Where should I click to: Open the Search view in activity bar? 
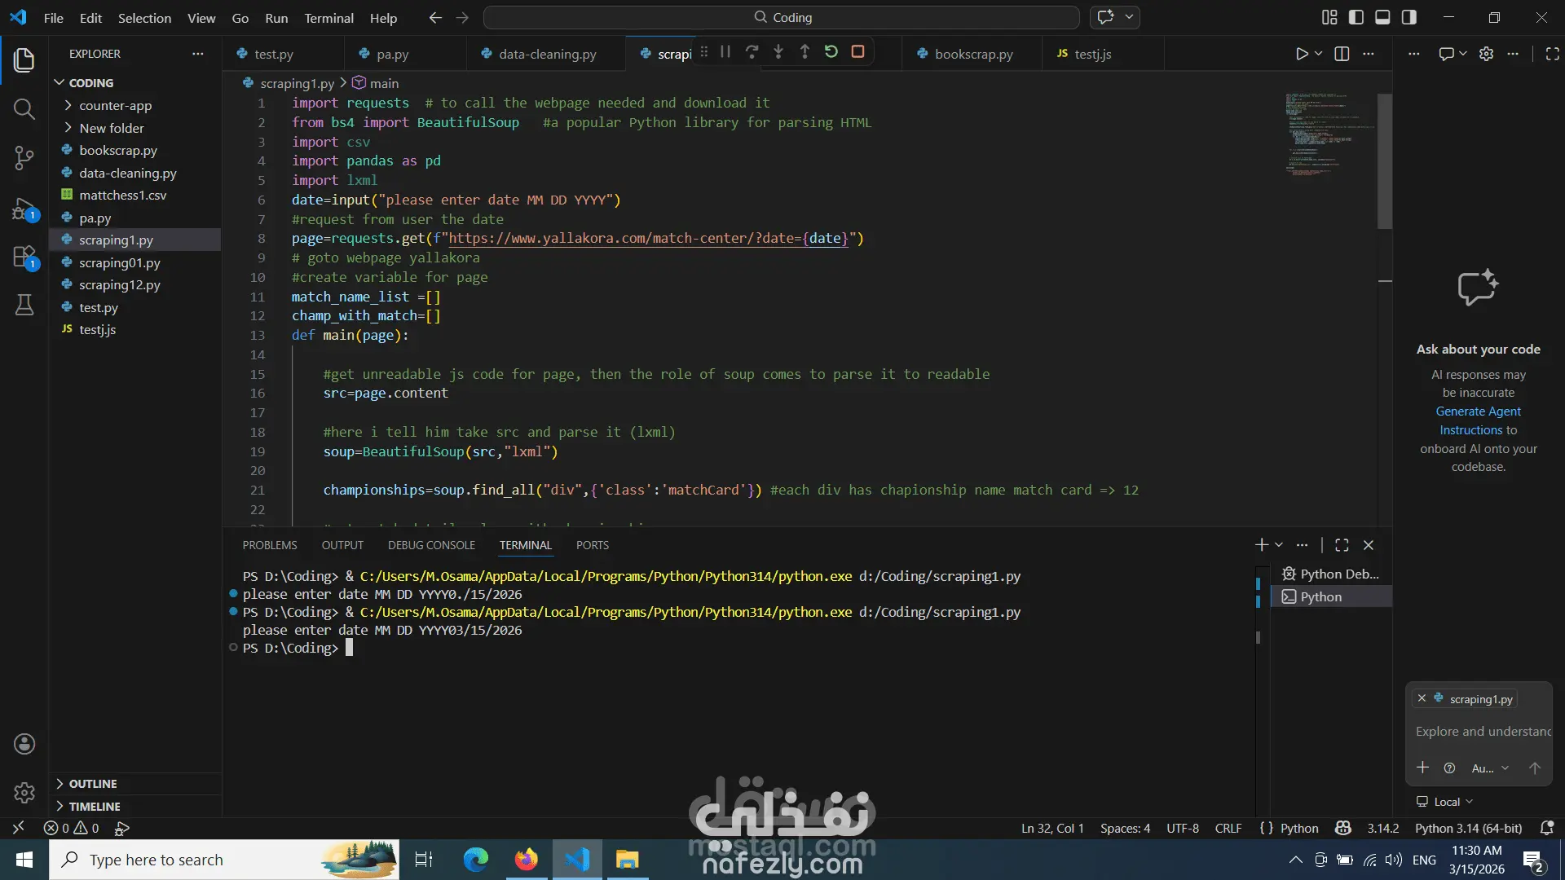(24, 109)
